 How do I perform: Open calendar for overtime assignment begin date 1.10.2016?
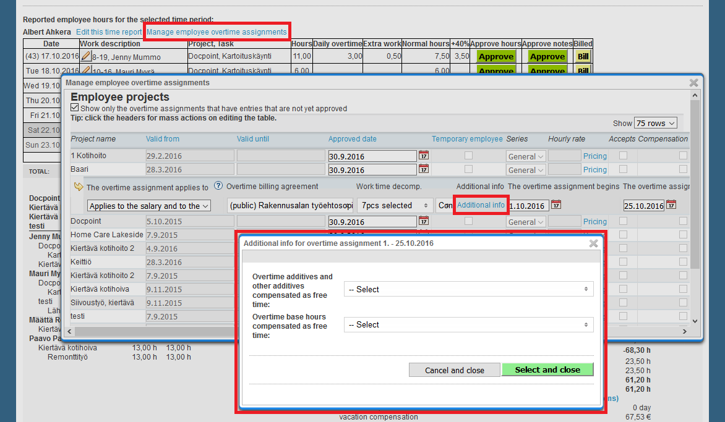(x=556, y=205)
